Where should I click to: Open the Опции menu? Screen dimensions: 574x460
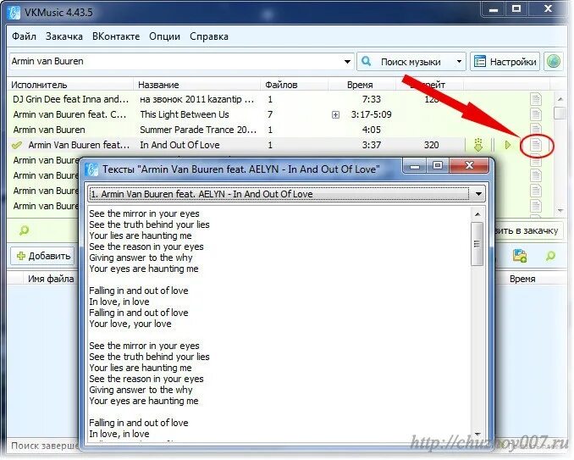tap(165, 36)
